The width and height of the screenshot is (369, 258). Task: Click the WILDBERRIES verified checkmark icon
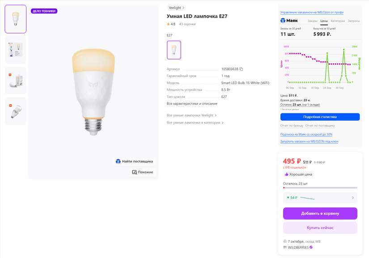(x=311, y=247)
